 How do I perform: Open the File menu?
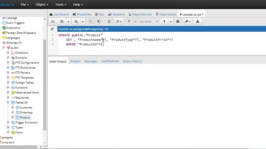(25, 5)
